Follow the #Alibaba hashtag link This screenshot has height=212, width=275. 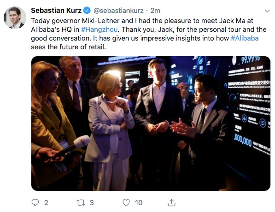click(x=245, y=38)
